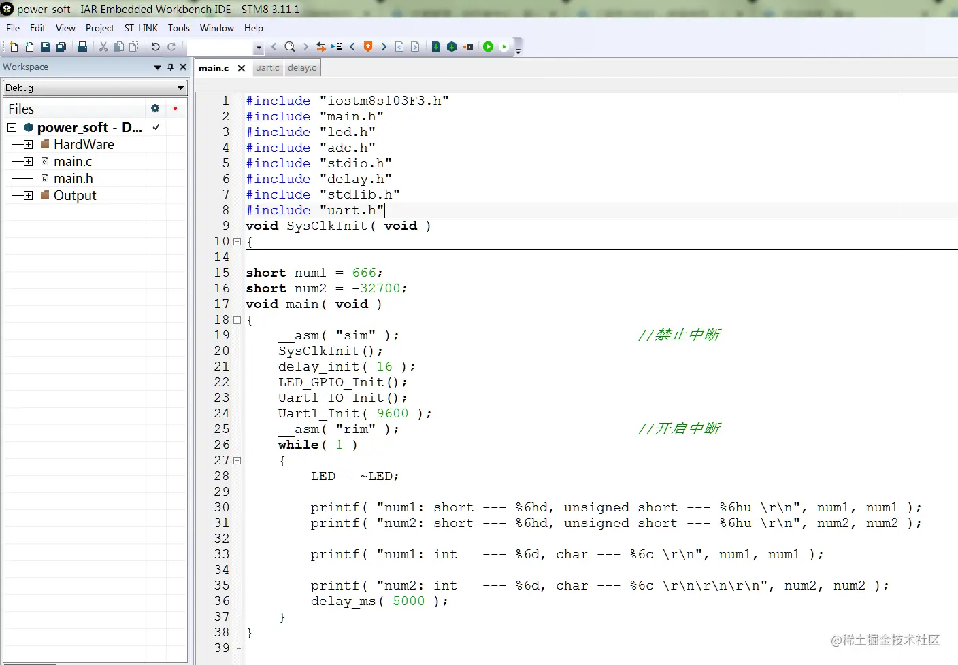Image resolution: width=958 pixels, height=665 pixels.
Task: Click the red dot column icon in Files header
Action: (x=175, y=109)
